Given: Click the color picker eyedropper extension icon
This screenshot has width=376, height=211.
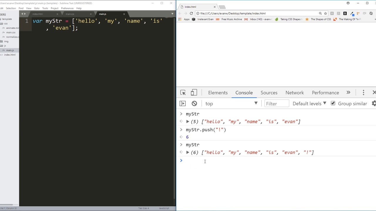Looking at the screenshot, I should 351,13.
